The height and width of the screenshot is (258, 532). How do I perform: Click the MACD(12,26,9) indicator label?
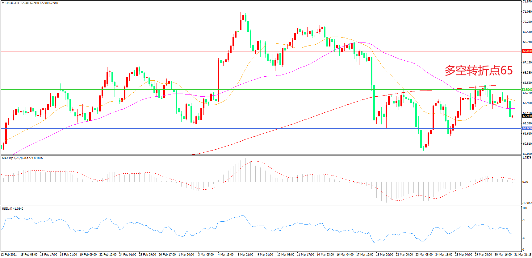click(12, 158)
